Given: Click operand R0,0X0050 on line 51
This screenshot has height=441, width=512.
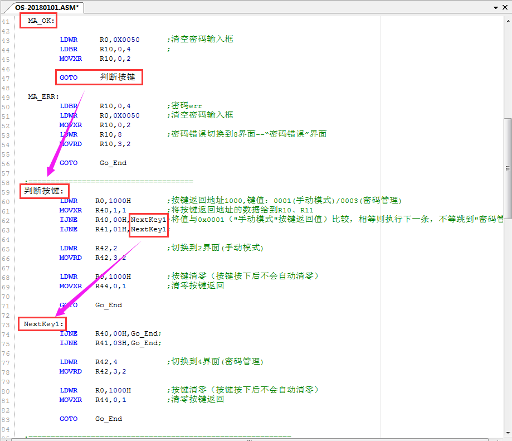Looking at the screenshot, I should [x=120, y=115].
